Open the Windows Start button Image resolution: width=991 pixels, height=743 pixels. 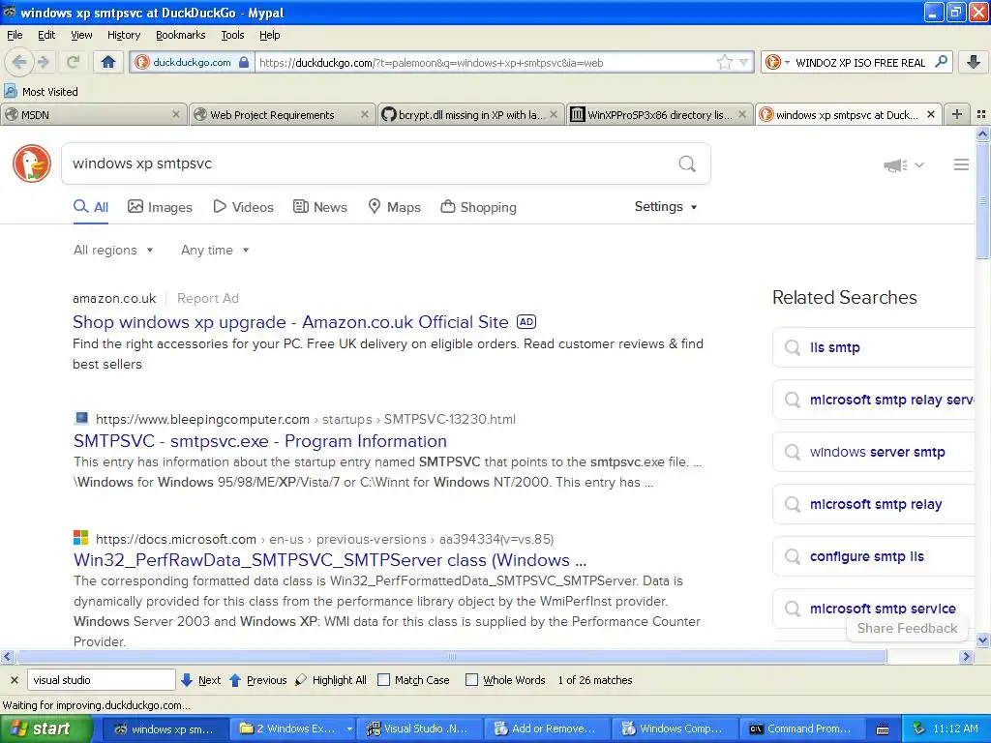click(46, 728)
